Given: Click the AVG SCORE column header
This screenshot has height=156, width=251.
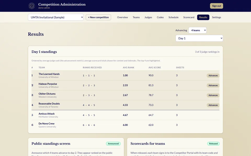Looking at the screenshot, I should [x=155, y=68].
